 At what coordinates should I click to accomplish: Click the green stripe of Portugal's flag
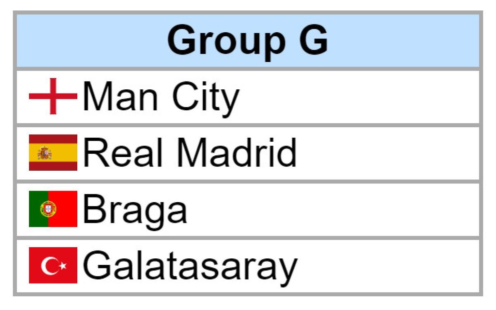point(36,209)
